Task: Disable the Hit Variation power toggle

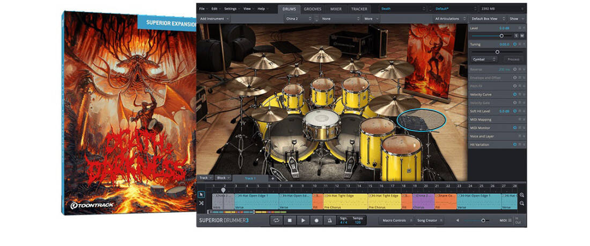Action: click(x=514, y=144)
